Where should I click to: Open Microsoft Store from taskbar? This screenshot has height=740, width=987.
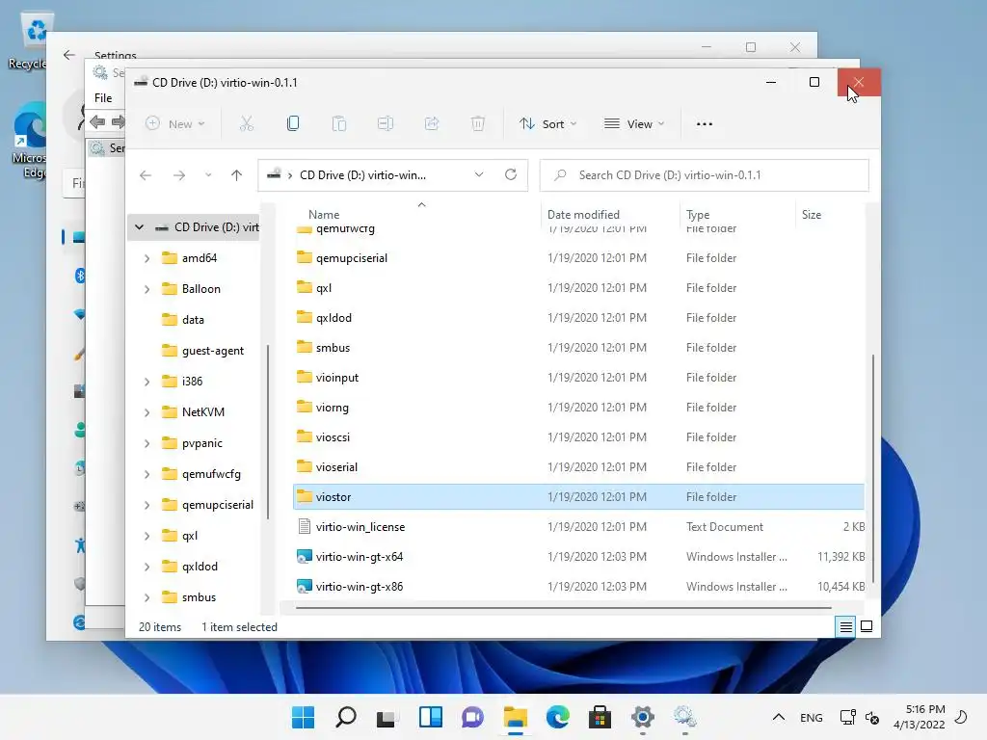click(x=600, y=717)
